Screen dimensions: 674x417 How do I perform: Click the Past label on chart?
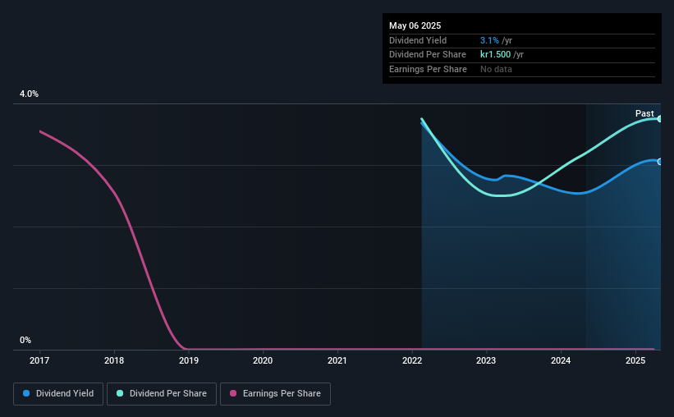point(644,113)
